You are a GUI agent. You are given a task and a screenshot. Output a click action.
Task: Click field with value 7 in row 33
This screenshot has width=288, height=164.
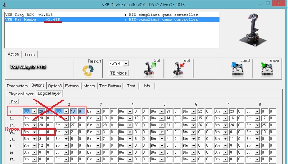105,139
